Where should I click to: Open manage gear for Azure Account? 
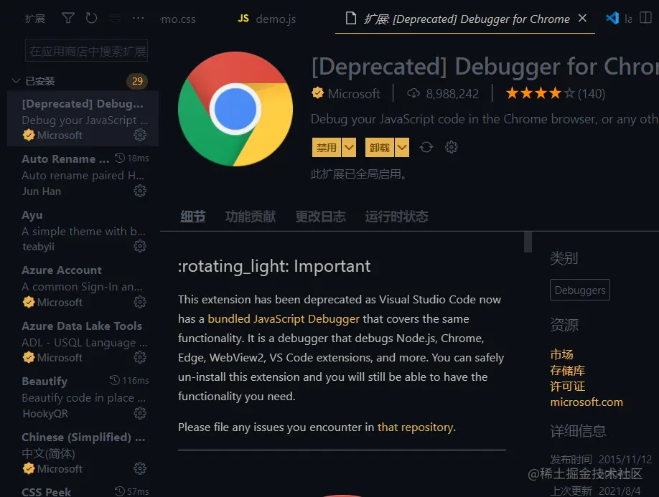(x=140, y=302)
